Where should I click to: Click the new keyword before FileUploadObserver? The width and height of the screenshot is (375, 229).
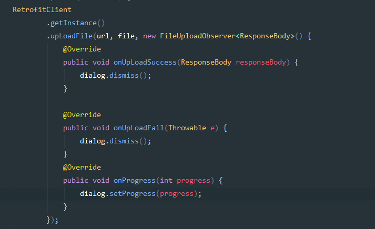(x=149, y=36)
